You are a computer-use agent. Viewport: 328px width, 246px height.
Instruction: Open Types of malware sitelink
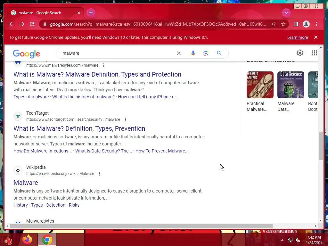tap(31, 97)
